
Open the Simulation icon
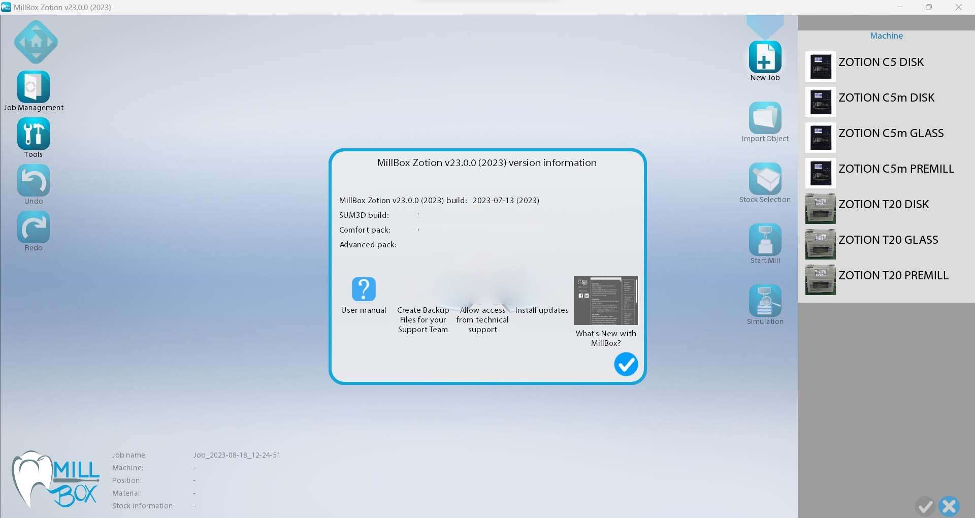[765, 301]
